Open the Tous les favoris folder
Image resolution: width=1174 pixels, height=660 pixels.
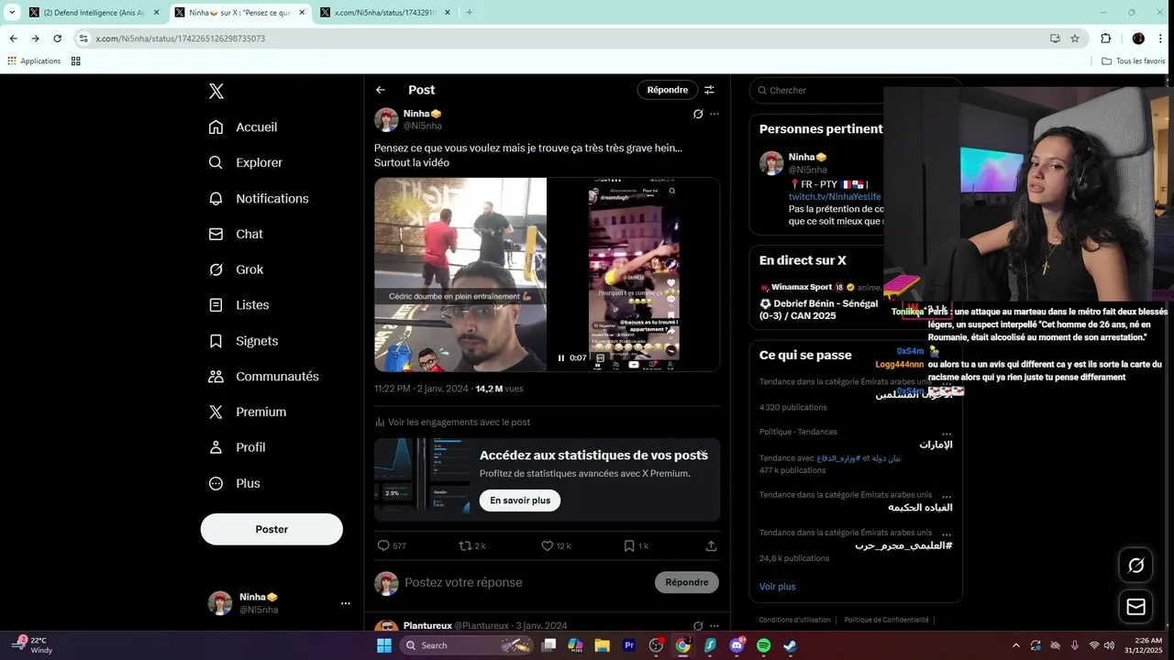tap(1134, 61)
